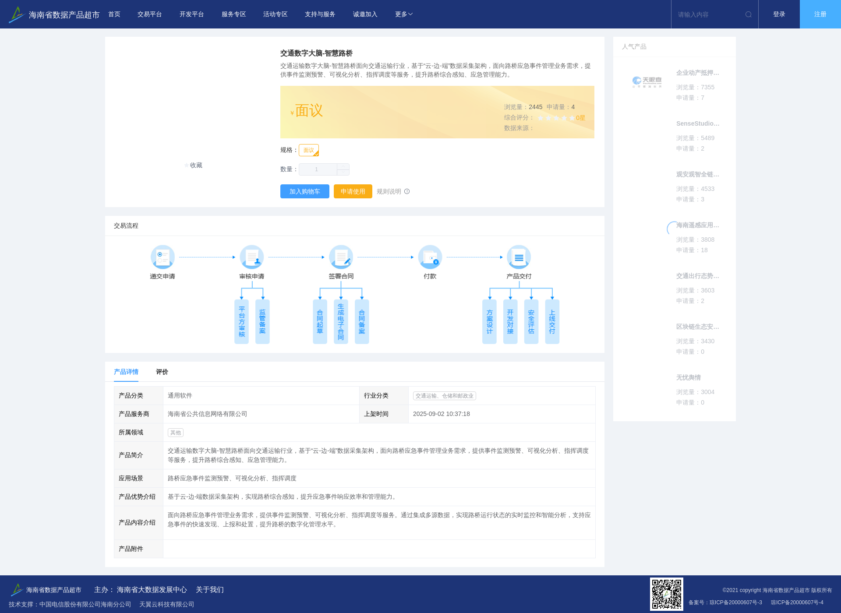Open 交通出行态势 popular product
The width and height of the screenshot is (841, 613).
point(698,276)
